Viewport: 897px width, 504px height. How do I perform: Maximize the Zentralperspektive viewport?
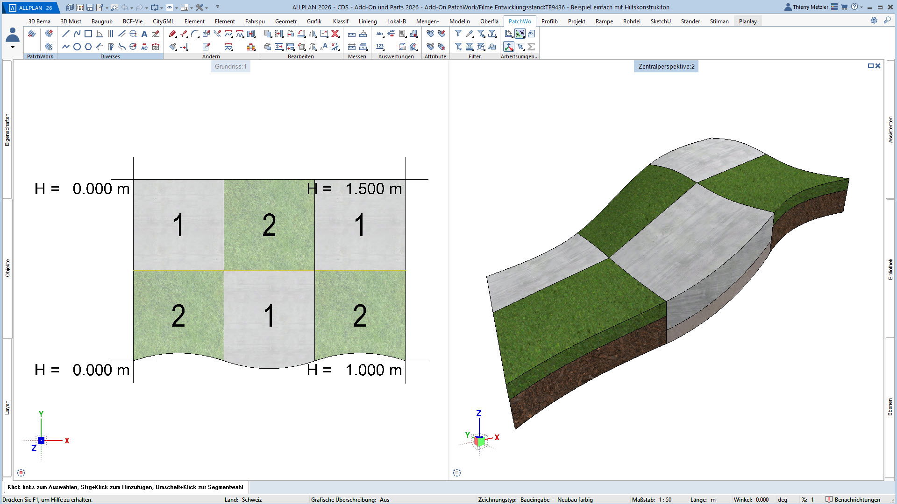(x=870, y=66)
